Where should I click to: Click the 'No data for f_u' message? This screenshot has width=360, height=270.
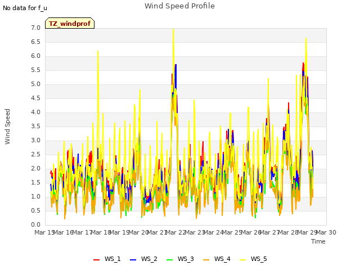25,8
